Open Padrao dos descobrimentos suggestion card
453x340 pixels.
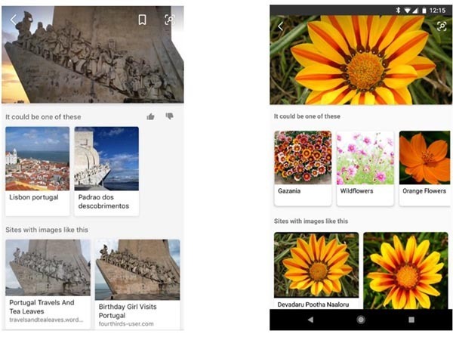[x=106, y=172]
